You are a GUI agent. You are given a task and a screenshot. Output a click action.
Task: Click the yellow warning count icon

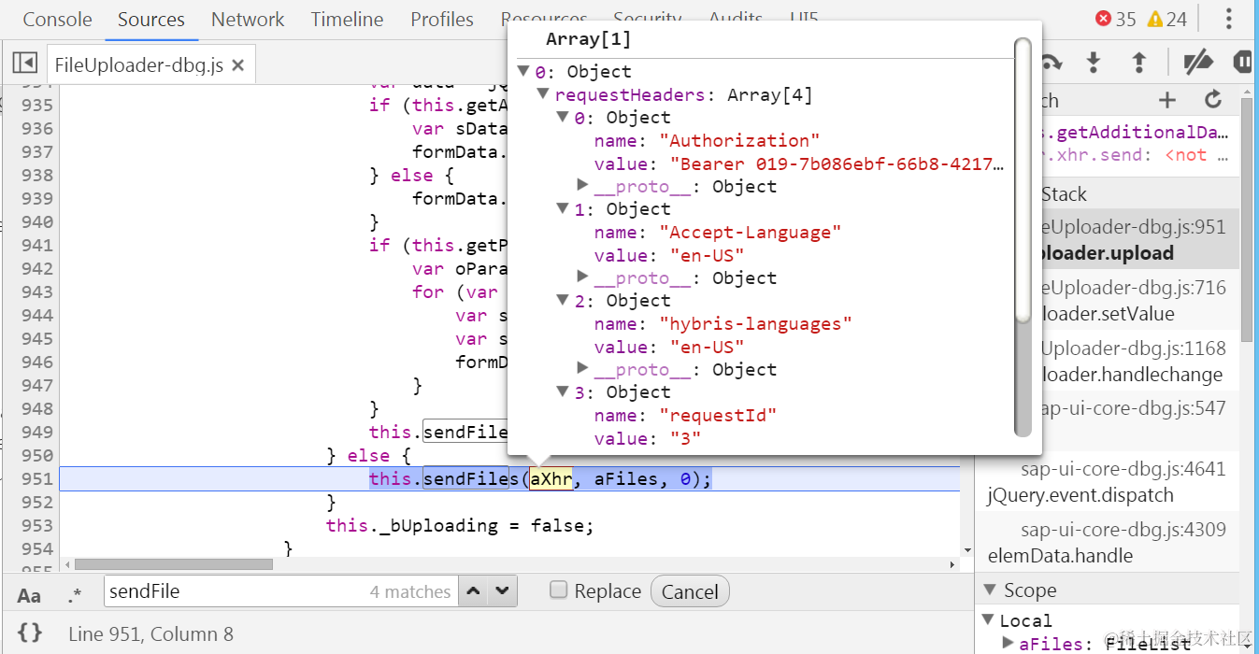1154,19
